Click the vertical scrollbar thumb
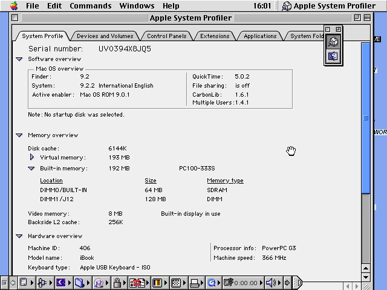Image resolution: width=387 pixels, height=290 pixels. tap(366, 118)
